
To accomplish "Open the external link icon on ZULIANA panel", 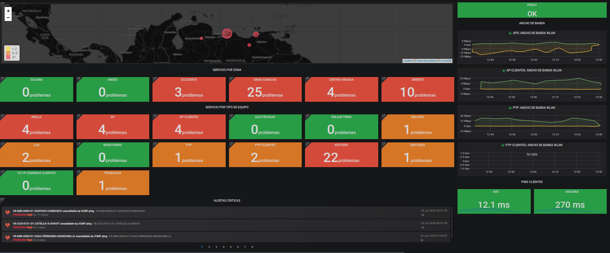I will tap(3, 79).
